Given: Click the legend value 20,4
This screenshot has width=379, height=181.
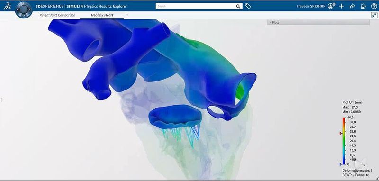Looking at the screenshot, I should click(x=352, y=141).
